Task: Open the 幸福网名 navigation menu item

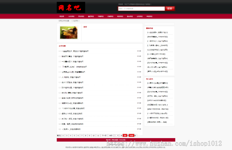Action: [x=150, y=17]
